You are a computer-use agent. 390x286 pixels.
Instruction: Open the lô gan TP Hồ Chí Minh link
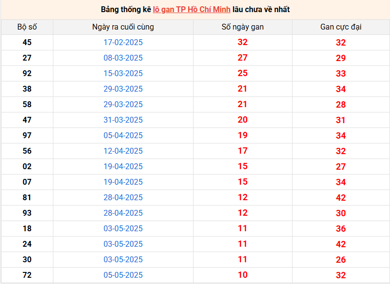coord(192,9)
